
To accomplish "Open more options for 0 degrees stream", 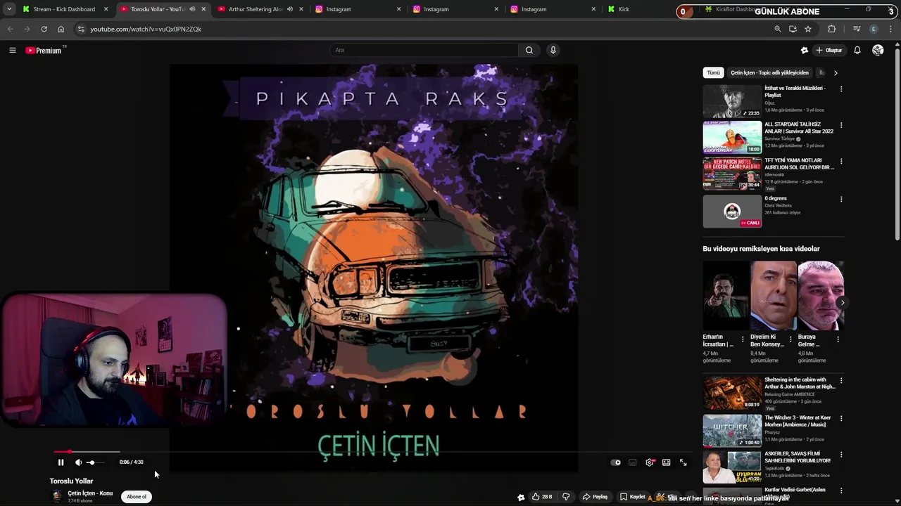I will 840,200.
